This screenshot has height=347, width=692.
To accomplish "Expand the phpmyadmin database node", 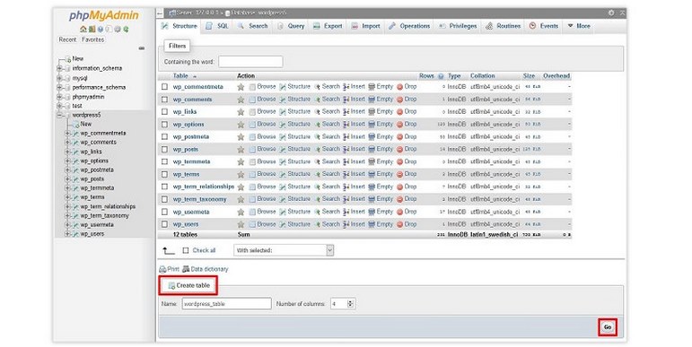I will 59,97.
